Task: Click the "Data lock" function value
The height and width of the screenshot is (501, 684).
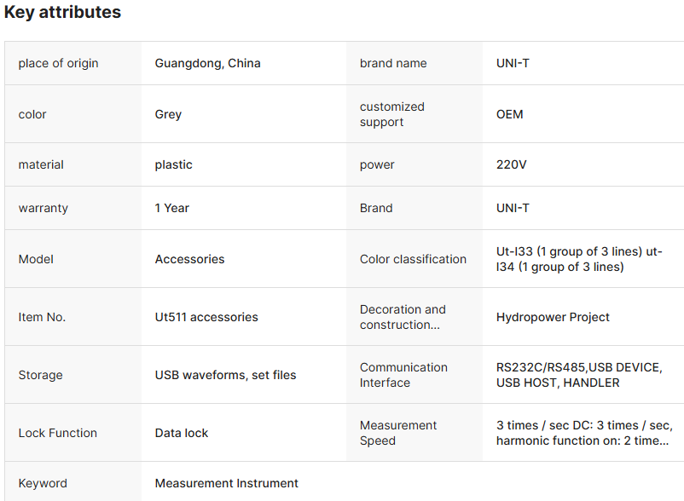Action: (181, 433)
